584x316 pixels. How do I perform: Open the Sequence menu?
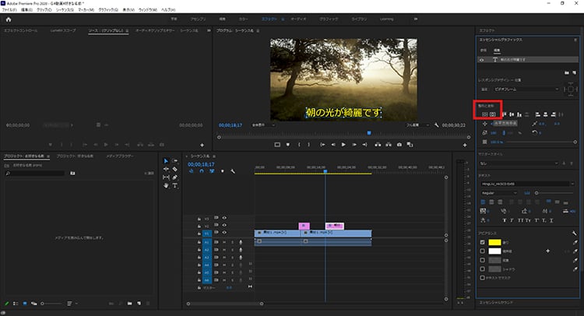65,9
